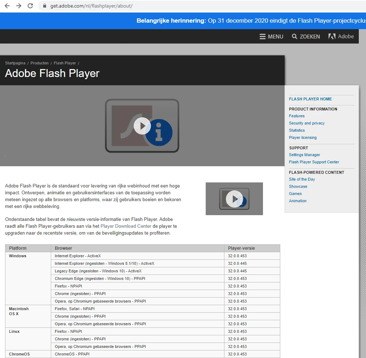Screen dimensions: 366x358
Task: Play the small video thumbnail beside the text
Action: point(234,199)
